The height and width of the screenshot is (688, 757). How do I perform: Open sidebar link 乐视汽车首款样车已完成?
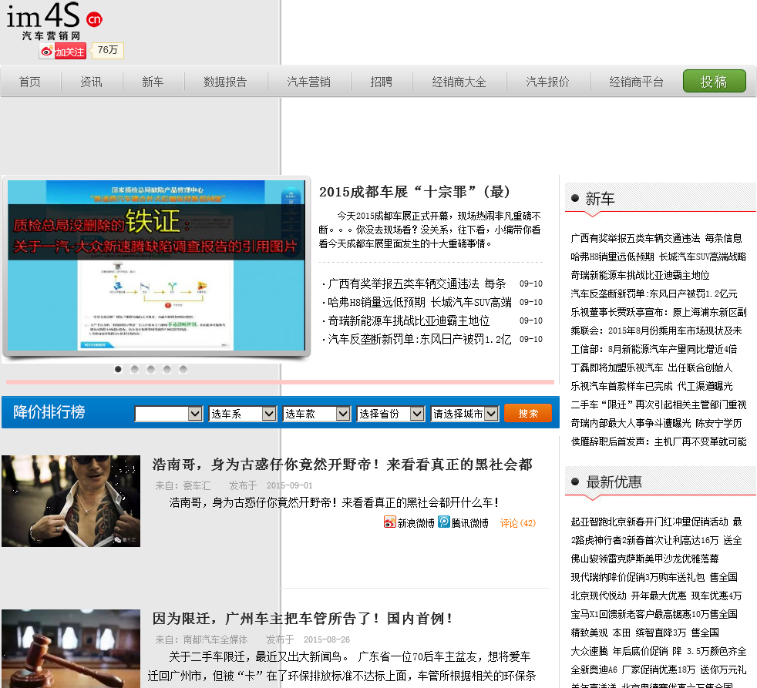click(x=651, y=386)
